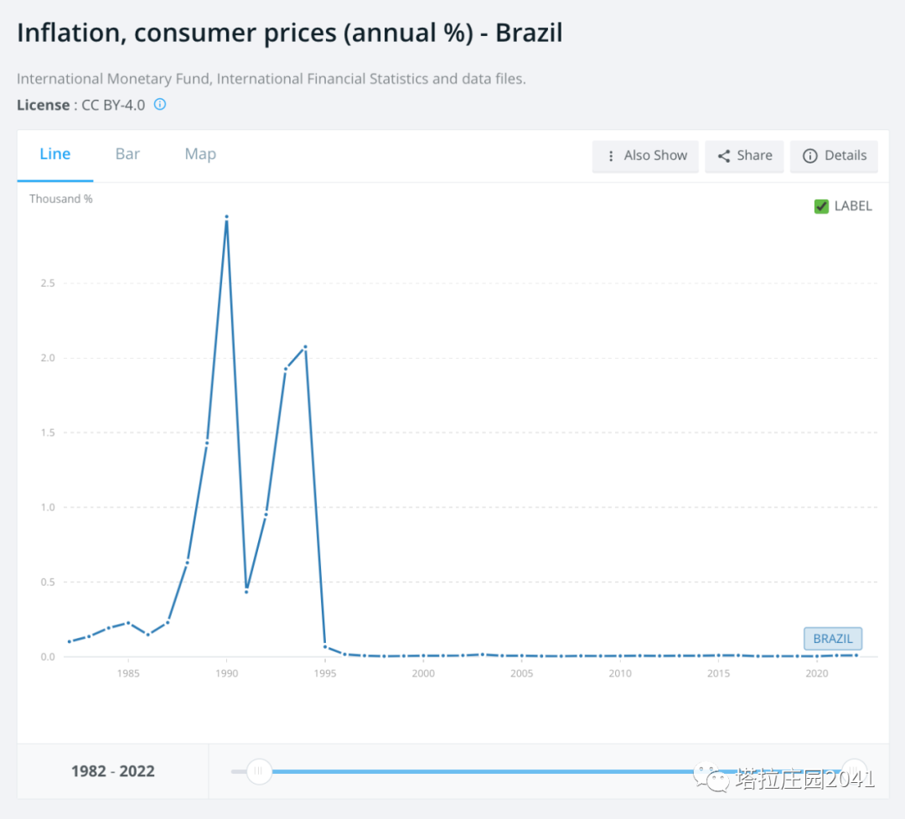
Task: Open the Also Show dropdown
Action: click(x=645, y=156)
